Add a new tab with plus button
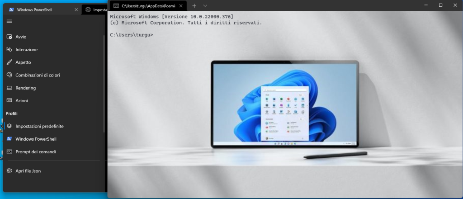463x199 pixels. tap(194, 5)
